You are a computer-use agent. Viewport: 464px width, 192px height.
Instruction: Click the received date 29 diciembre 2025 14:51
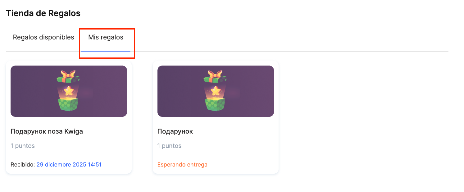point(69,165)
